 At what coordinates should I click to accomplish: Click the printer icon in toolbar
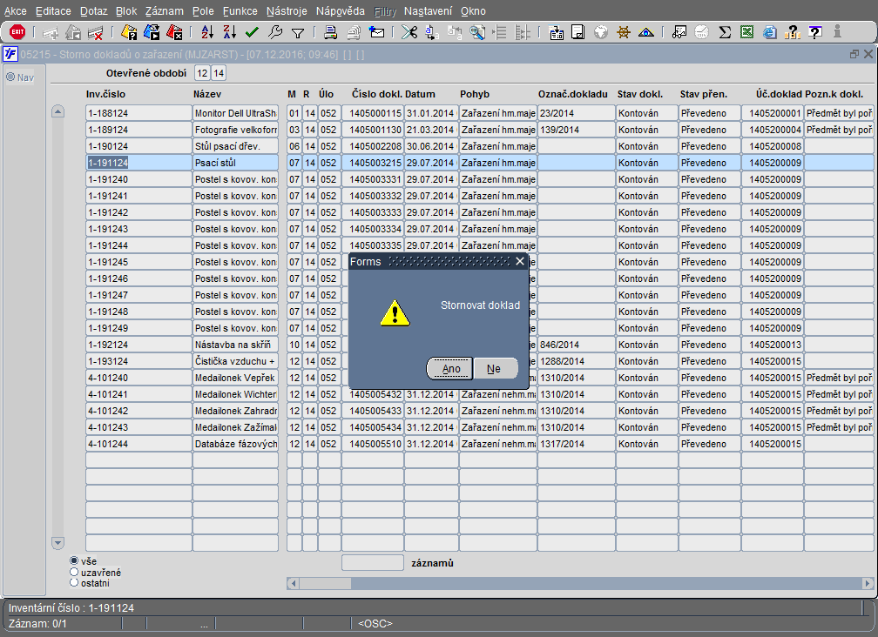[330, 32]
